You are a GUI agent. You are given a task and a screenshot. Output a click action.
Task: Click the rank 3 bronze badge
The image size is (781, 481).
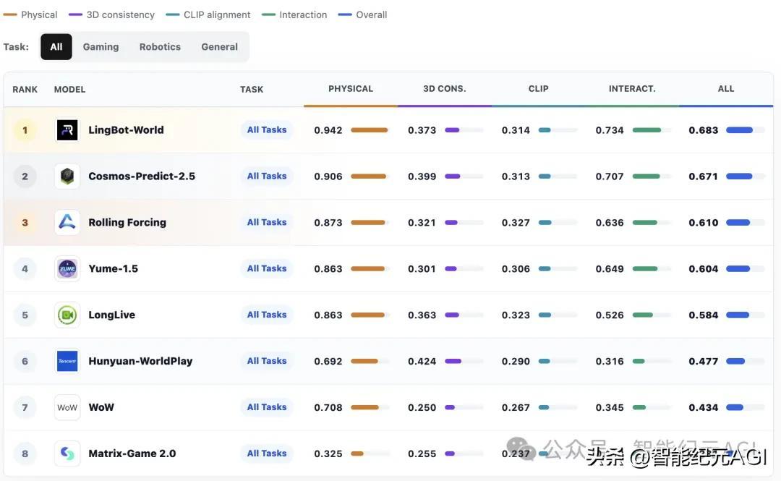(25, 222)
